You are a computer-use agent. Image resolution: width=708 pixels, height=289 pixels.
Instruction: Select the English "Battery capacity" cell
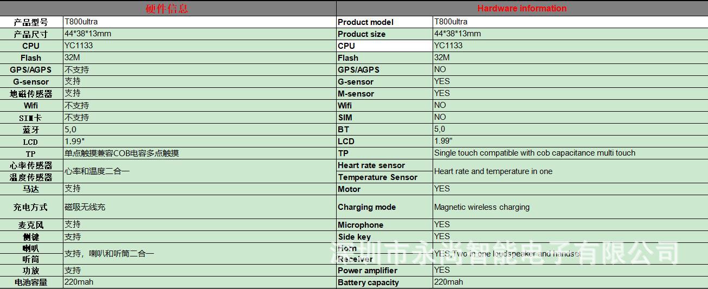(x=384, y=282)
